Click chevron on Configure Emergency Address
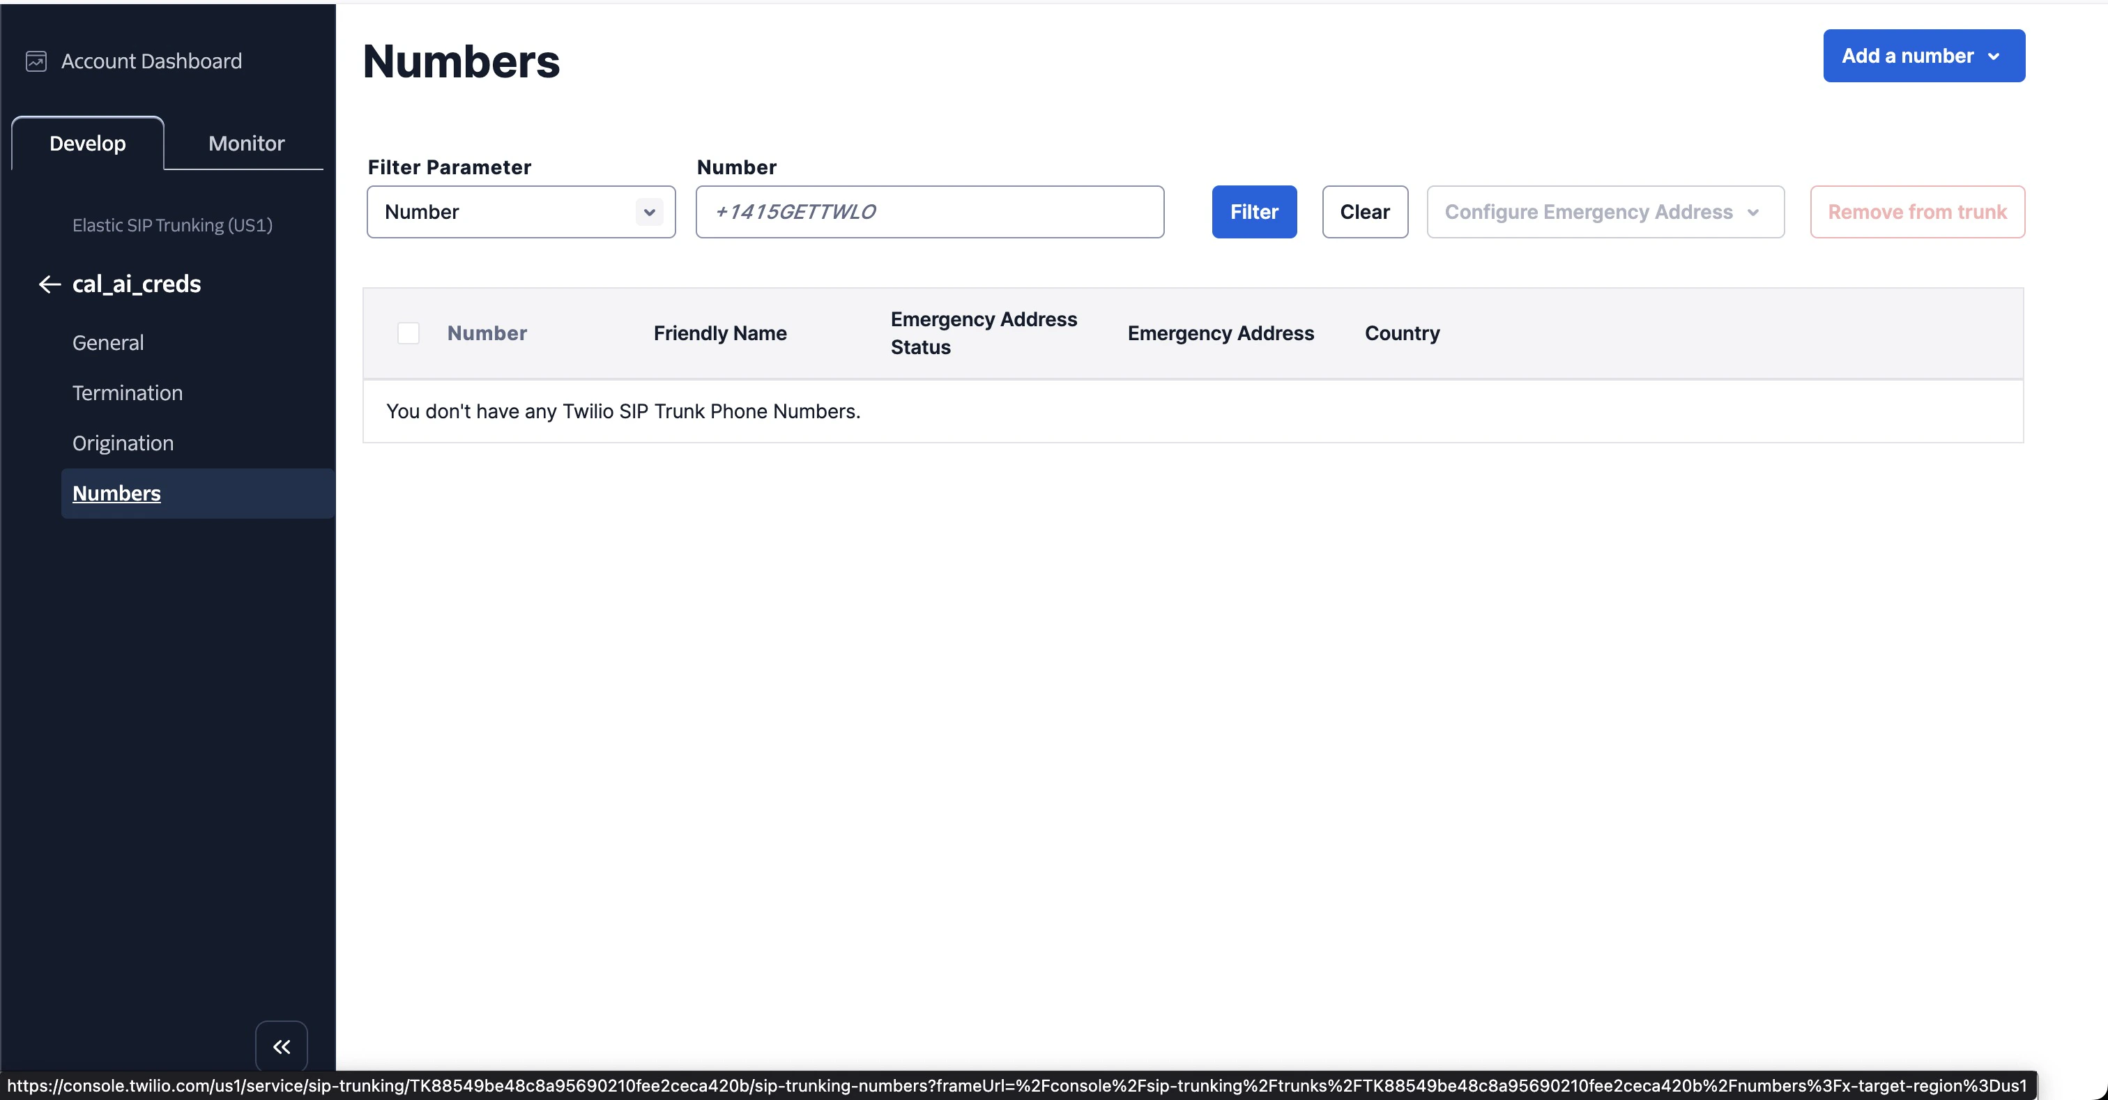 (x=1753, y=213)
